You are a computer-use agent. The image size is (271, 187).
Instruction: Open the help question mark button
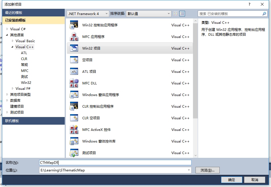pos(249,4)
